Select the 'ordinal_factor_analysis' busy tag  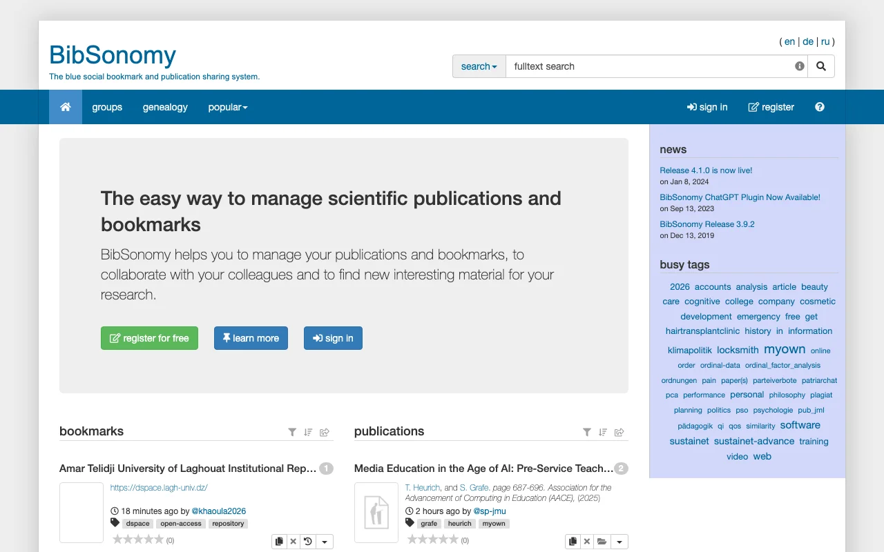[x=782, y=366]
